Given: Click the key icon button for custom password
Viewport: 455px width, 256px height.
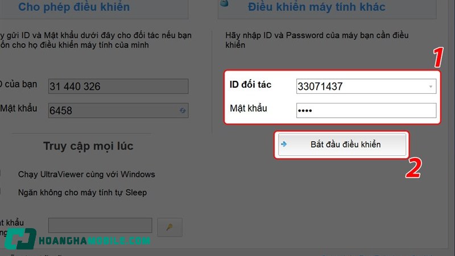Looking at the screenshot, I should (169, 227).
